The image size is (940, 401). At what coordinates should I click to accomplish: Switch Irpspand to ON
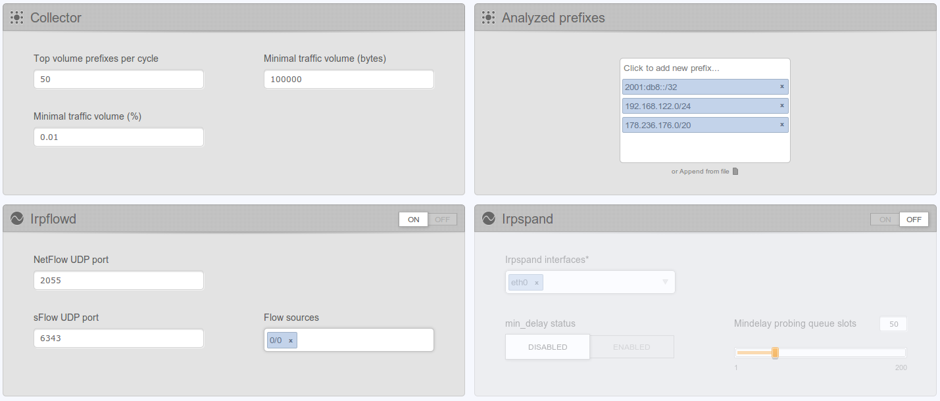885,220
